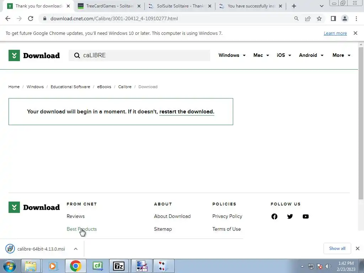The height and width of the screenshot is (273, 364).
Task: Open the Sitemap footer link
Action: pos(163,229)
